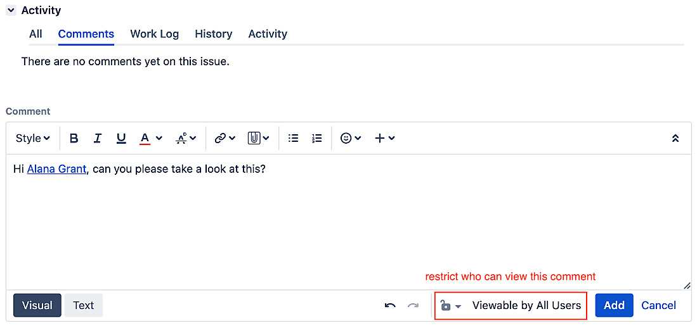Toggle underline formatting

point(121,138)
